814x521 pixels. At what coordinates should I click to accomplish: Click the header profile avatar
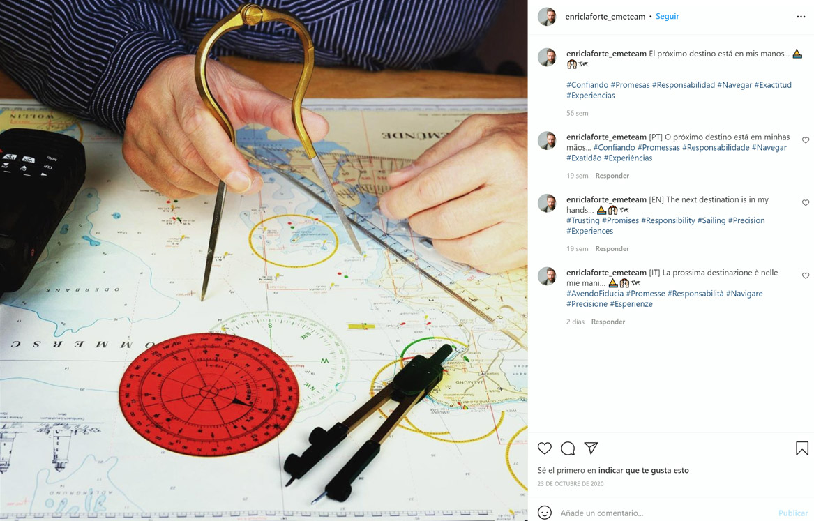pos(547,17)
